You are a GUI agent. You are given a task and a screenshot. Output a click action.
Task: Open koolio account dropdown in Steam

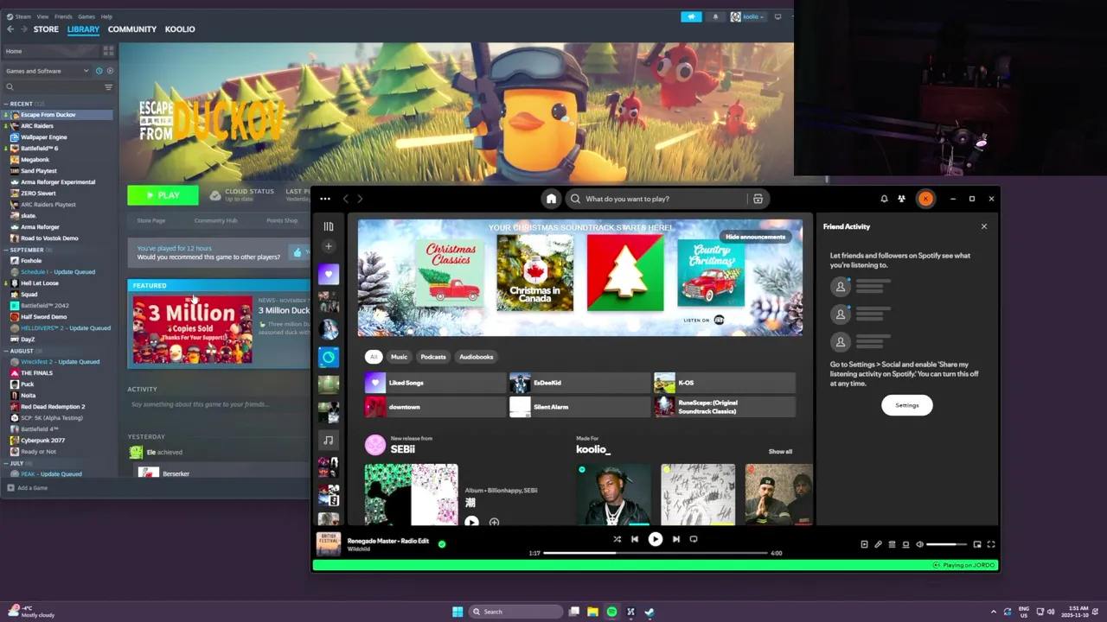click(x=748, y=16)
